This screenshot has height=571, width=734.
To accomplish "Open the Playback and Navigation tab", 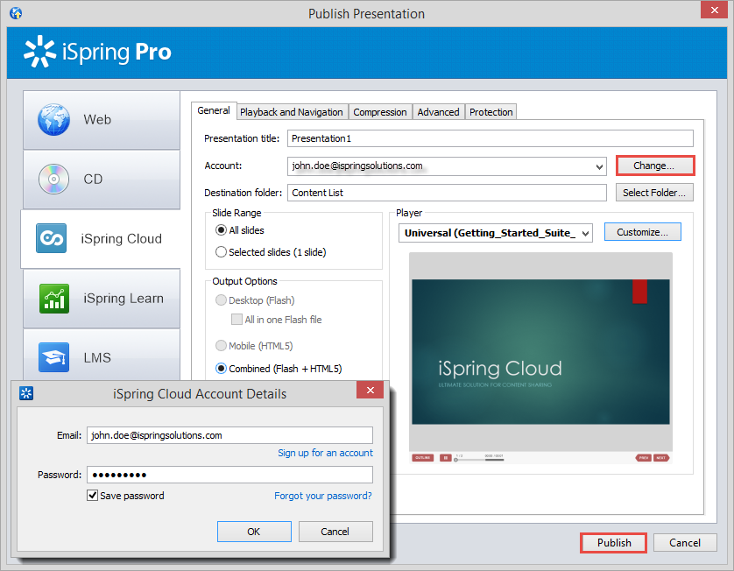I will [292, 112].
